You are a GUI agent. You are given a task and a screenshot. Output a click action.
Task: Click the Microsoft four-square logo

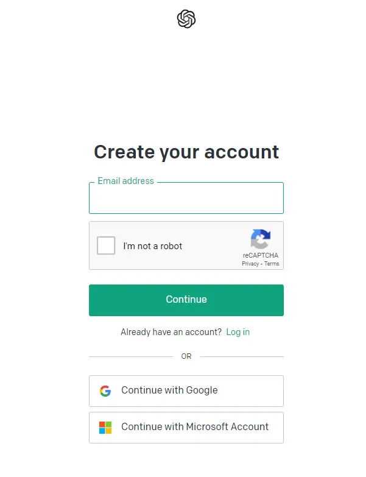[x=105, y=428]
